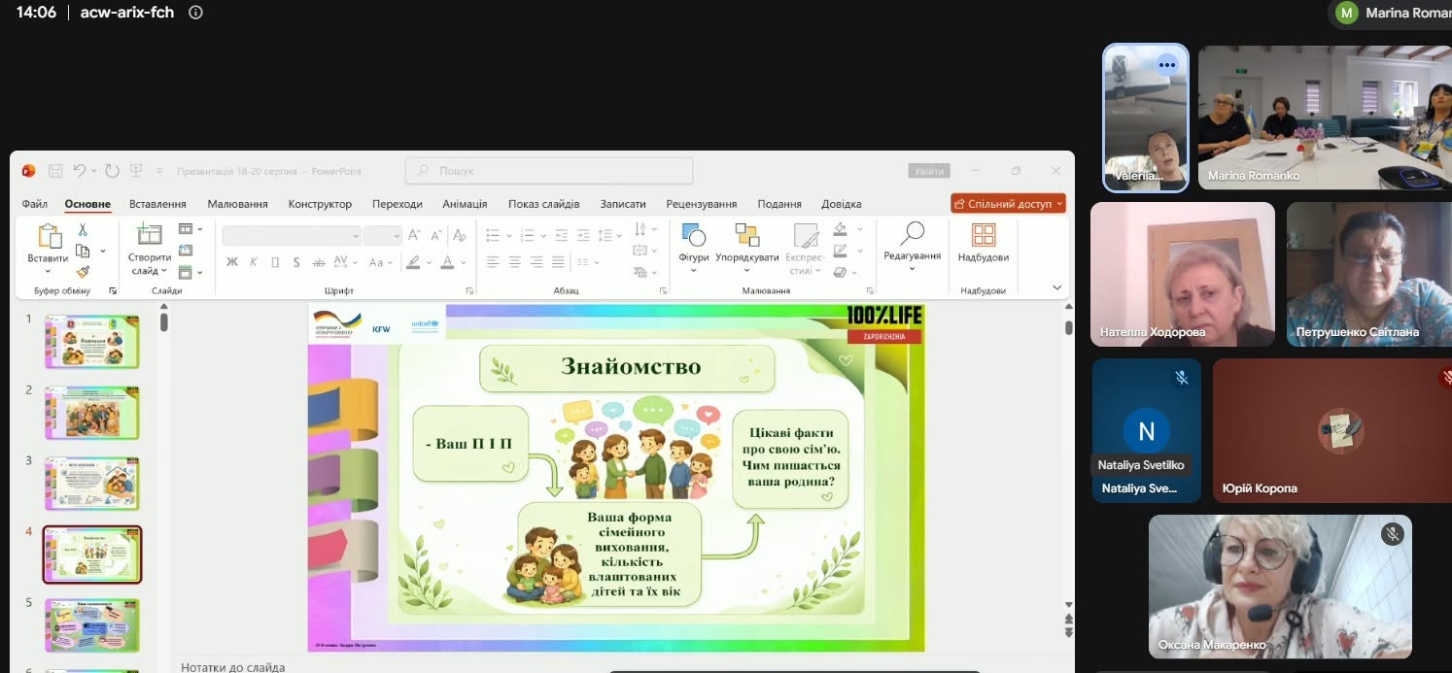
Task: Open the Довідка help tab
Action: pos(841,204)
